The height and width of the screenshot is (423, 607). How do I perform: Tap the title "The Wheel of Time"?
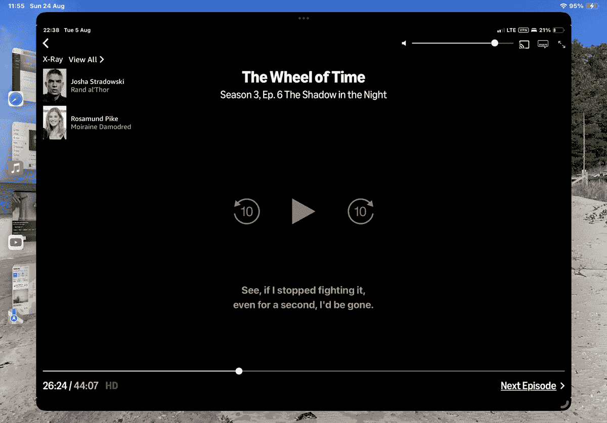coord(303,77)
